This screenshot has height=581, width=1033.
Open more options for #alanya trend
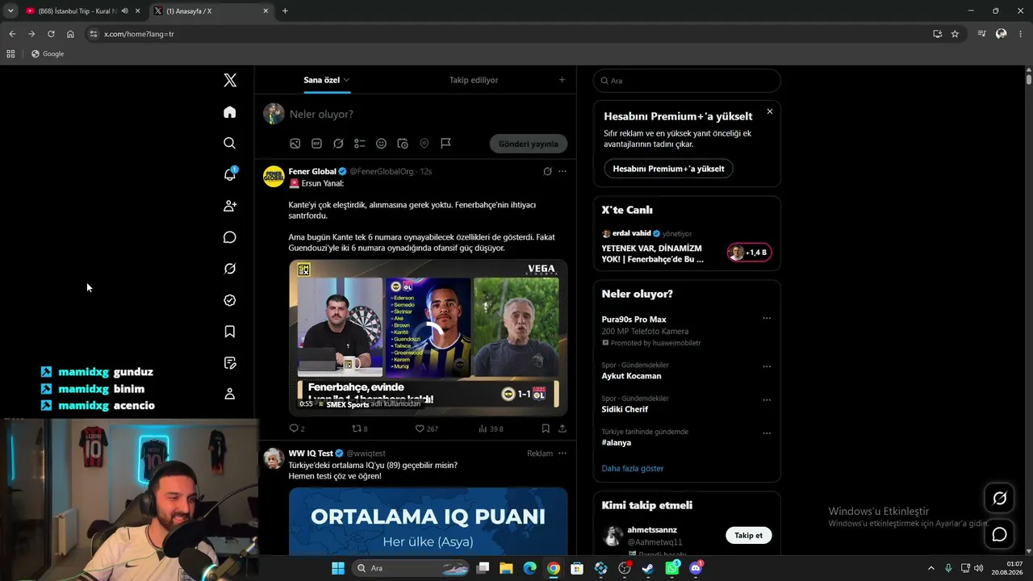767,433
